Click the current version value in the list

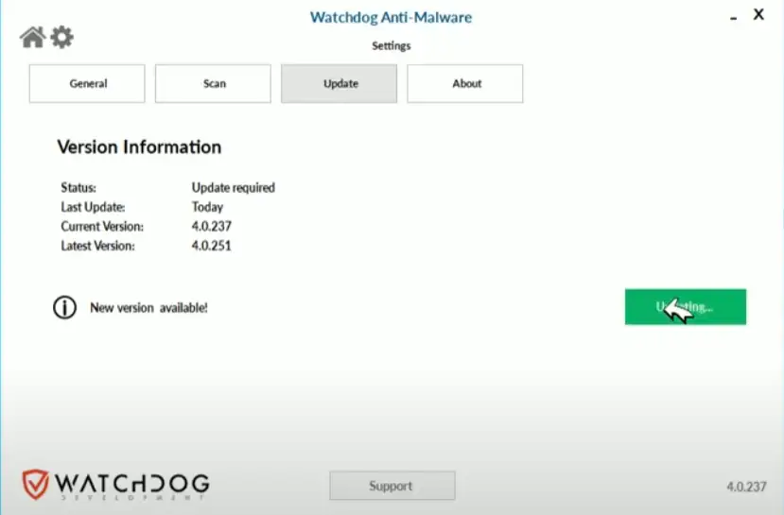(x=211, y=226)
